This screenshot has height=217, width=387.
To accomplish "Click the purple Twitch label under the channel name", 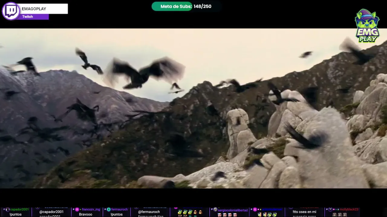I will tap(28, 17).
